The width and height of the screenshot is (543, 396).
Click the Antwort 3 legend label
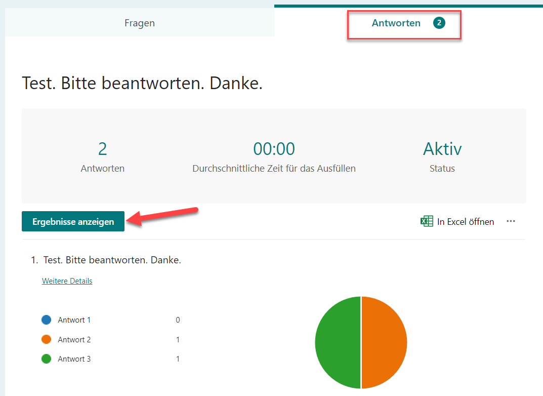point(74,359)
